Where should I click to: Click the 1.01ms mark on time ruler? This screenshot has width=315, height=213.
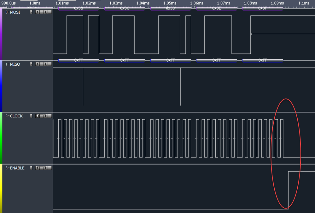pyautogui.click(x=62, y=3)
